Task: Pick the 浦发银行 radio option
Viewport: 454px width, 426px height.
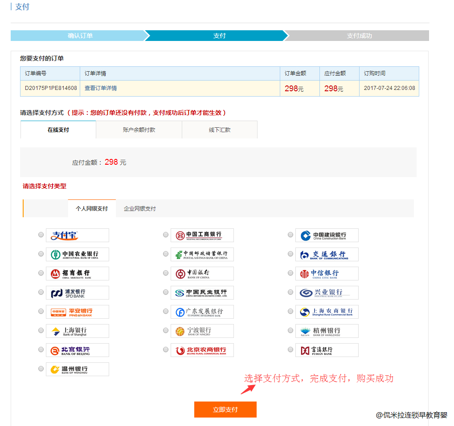Action: tap(41, 292)
